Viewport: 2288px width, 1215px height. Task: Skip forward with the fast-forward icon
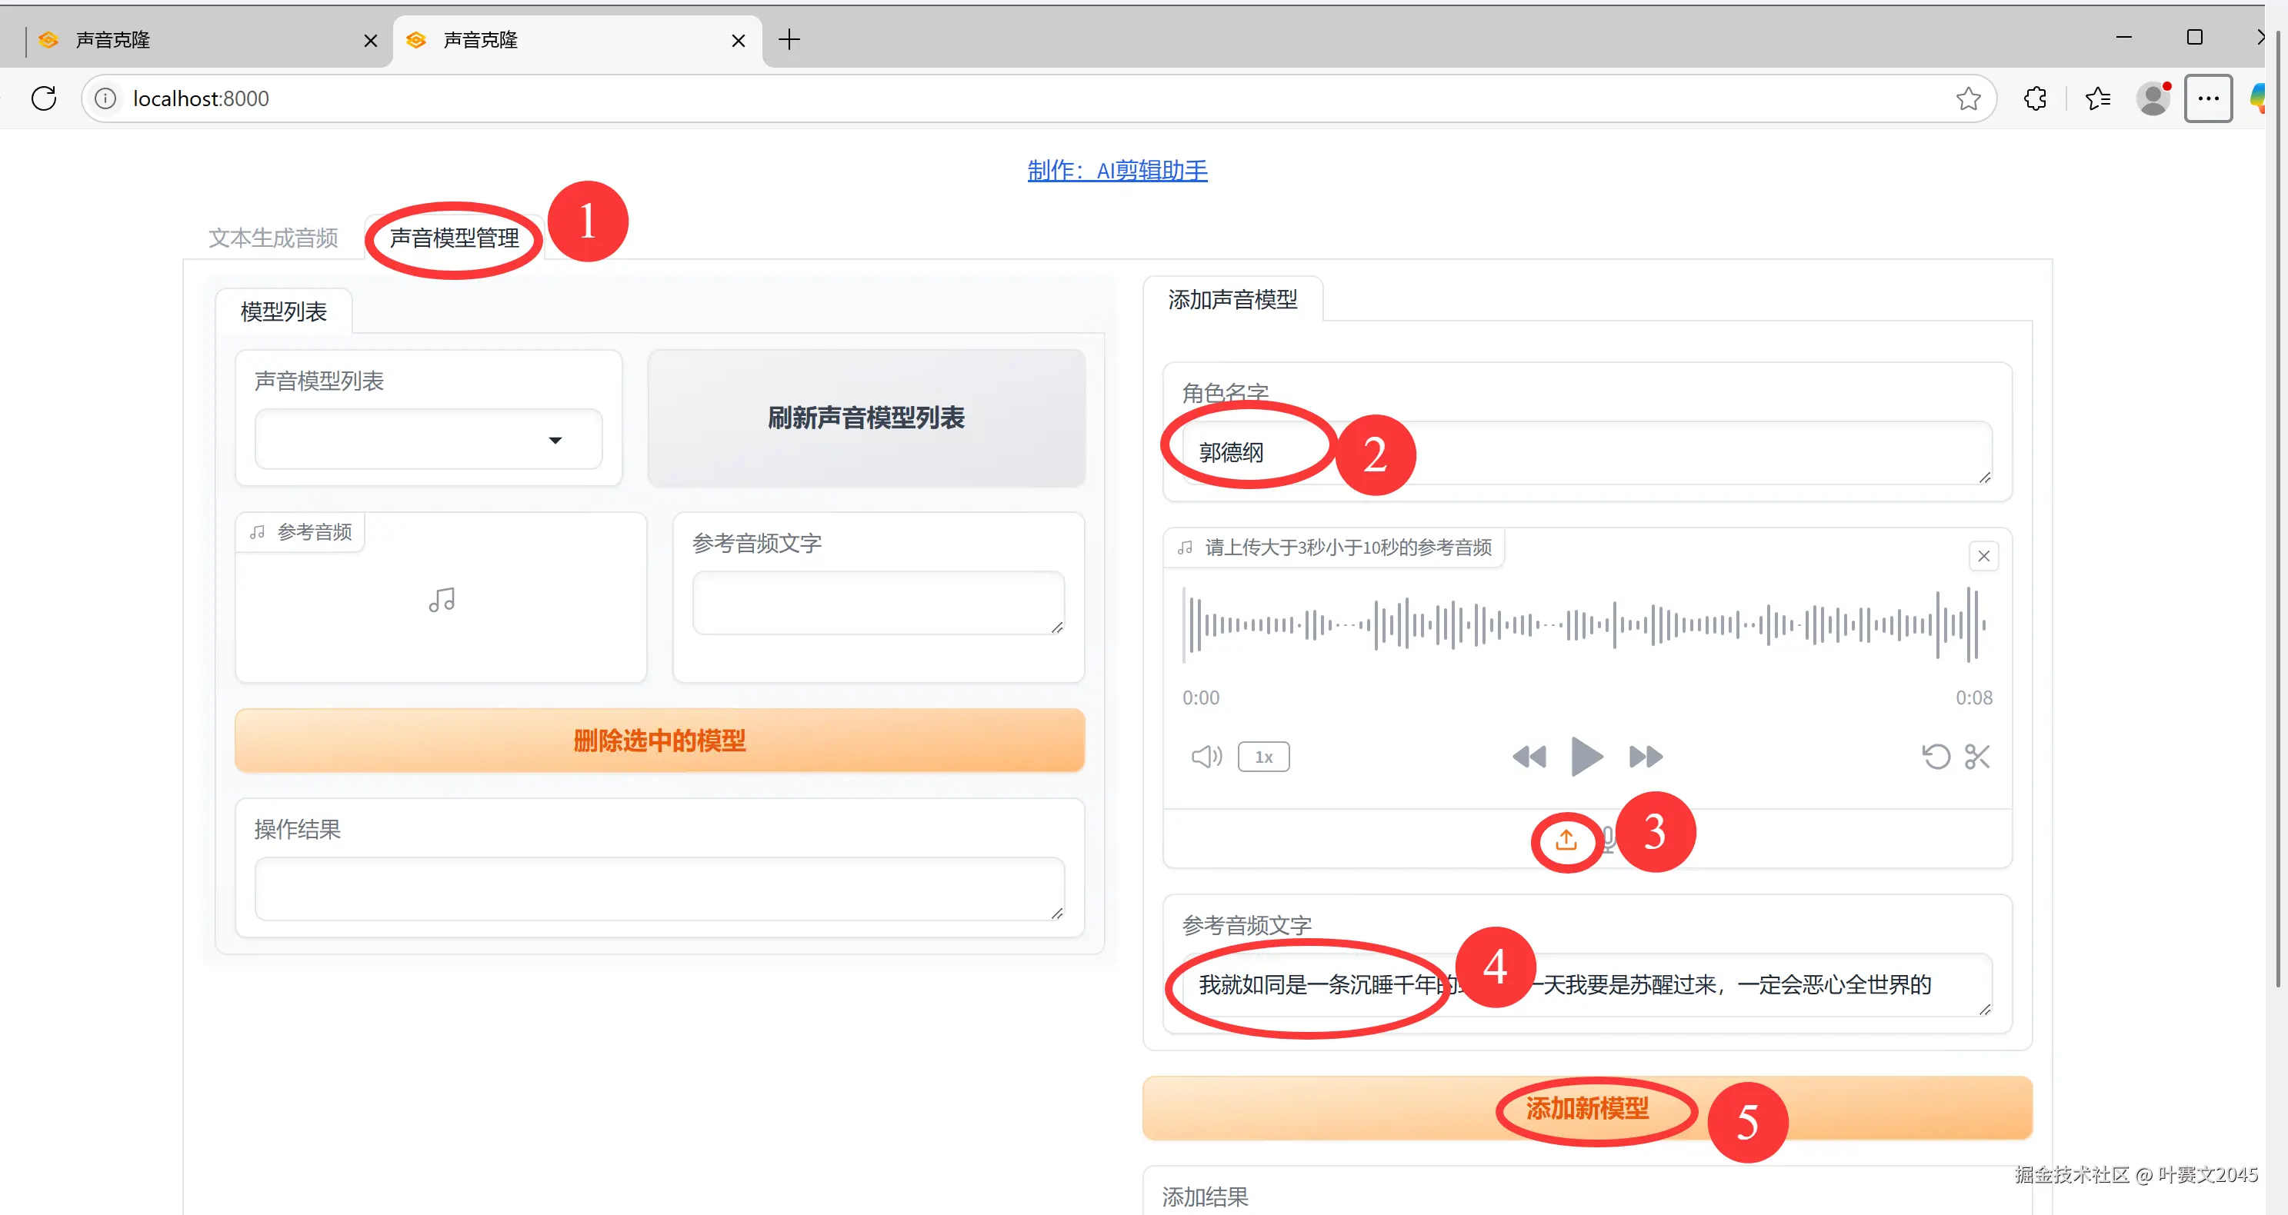tap(1645, 756)
